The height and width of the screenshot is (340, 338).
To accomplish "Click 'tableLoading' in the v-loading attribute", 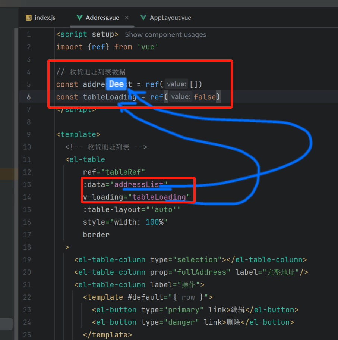I will (159, 197).
